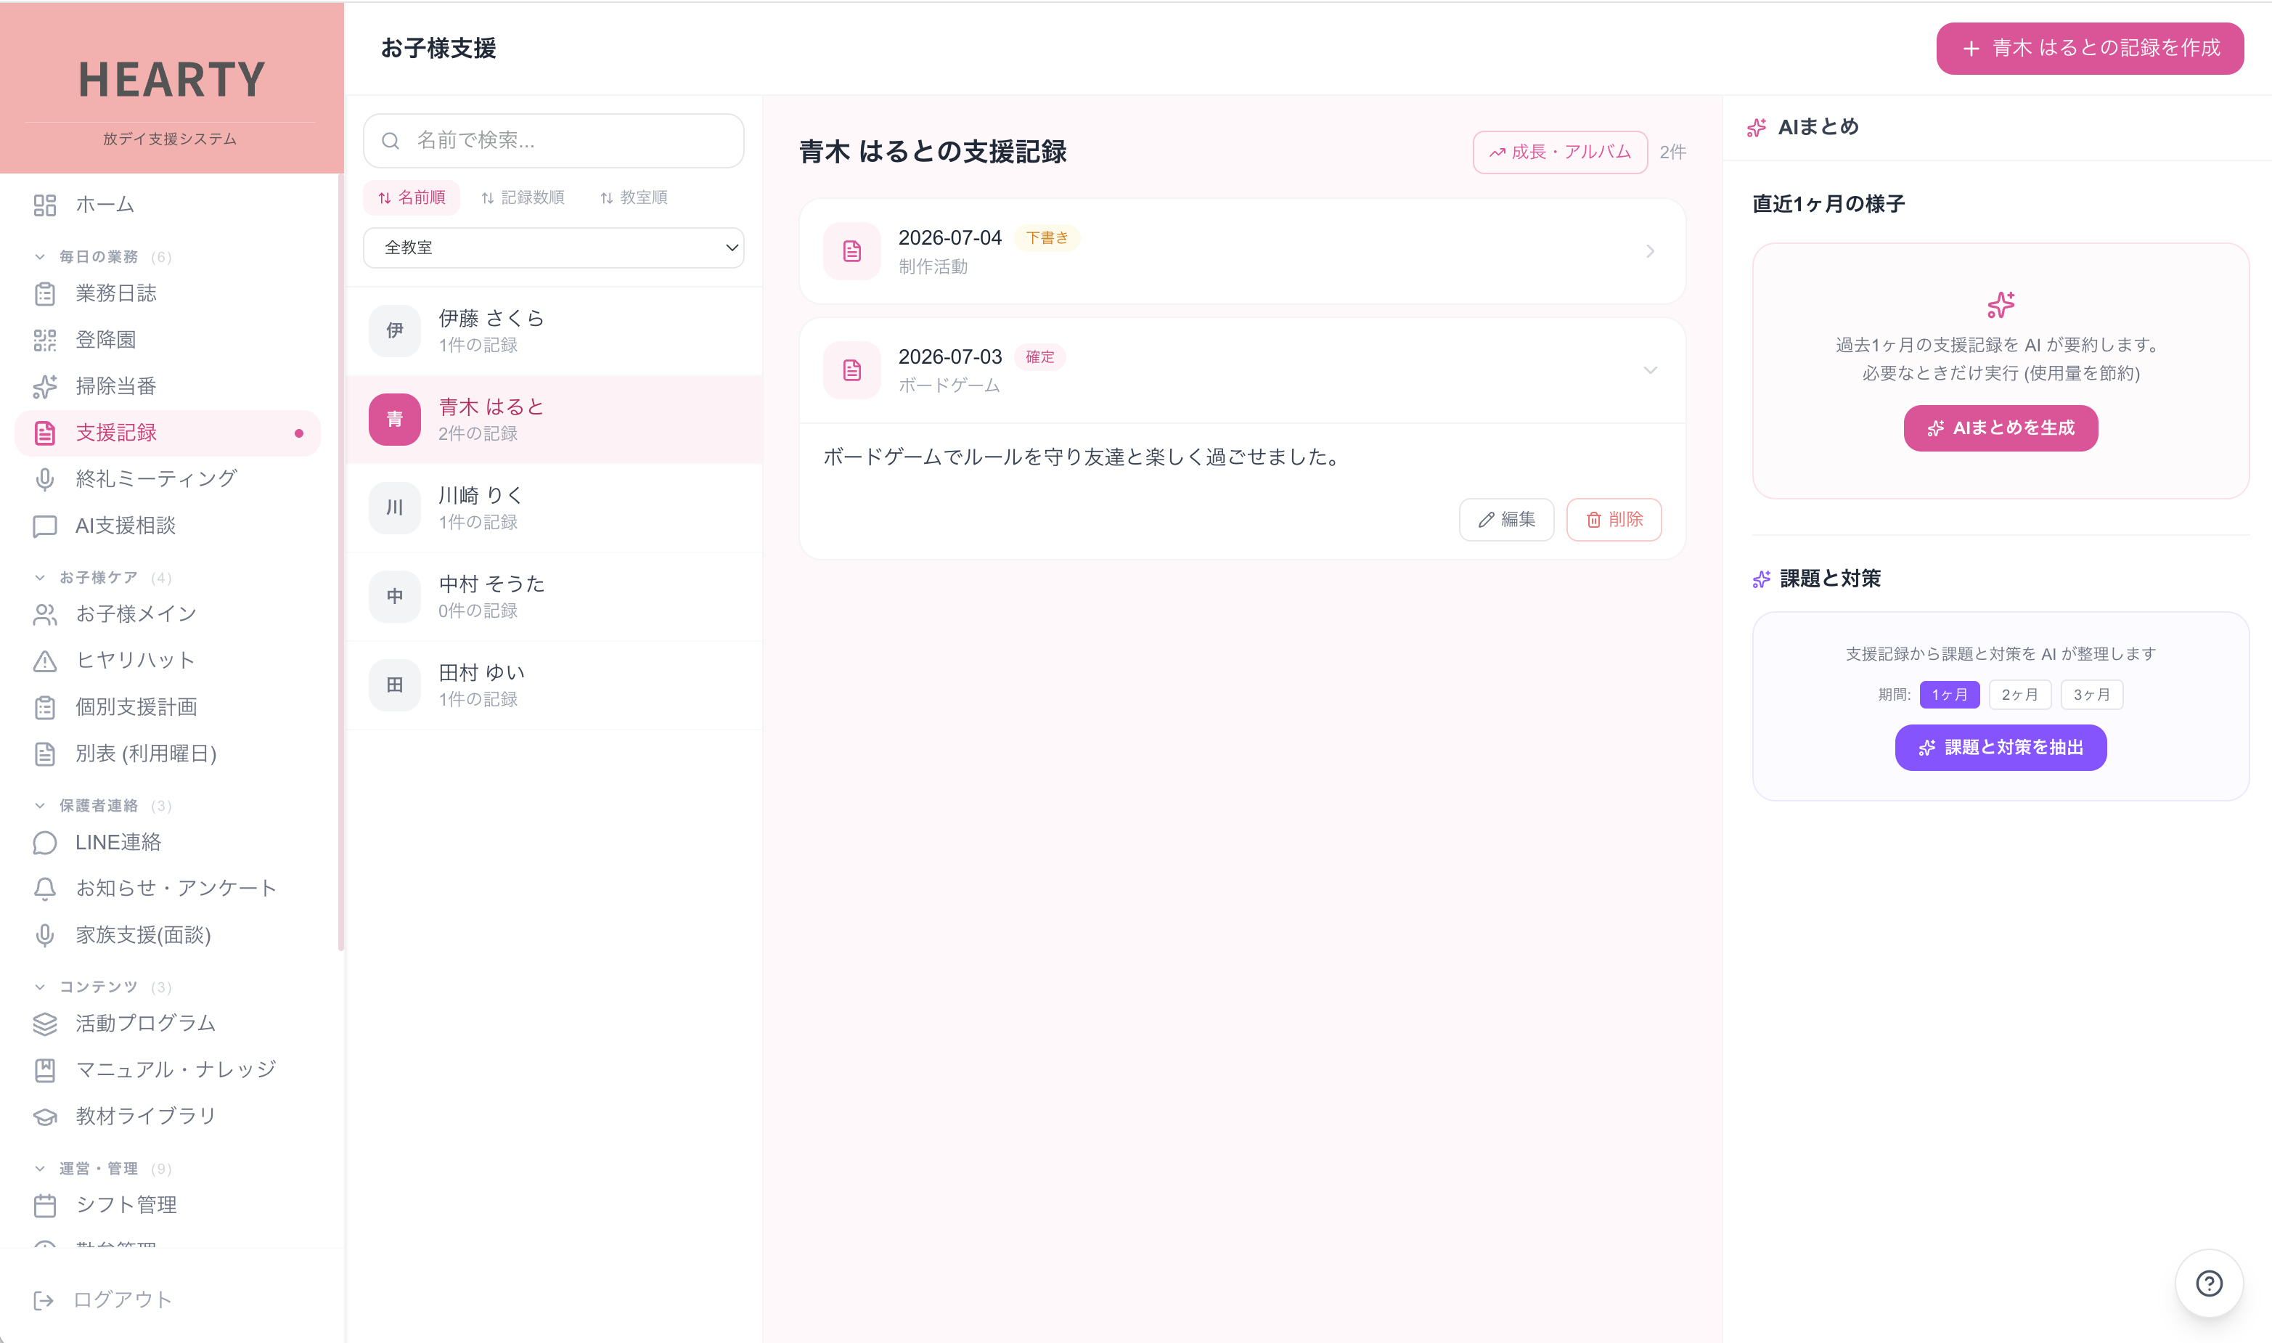2272x1343 pixels.
Task: Open the help question mark button
Action: tap(2209, 1283)
